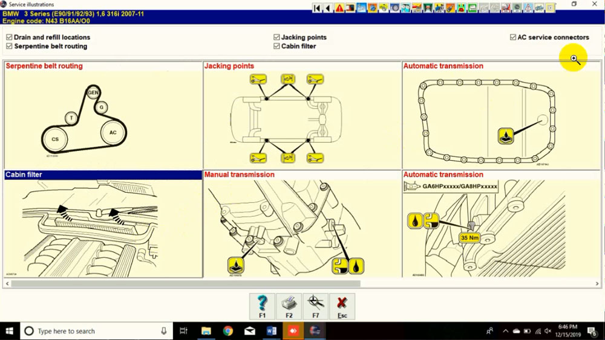
Task: Open File Explorer from the taskbar
Action: pos(206,331)
